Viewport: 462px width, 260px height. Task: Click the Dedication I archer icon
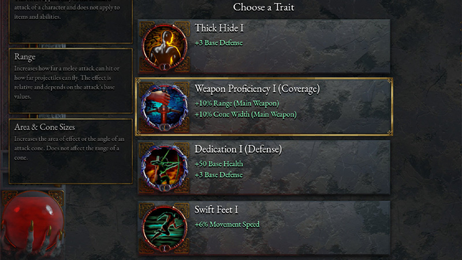pos(165,168)
